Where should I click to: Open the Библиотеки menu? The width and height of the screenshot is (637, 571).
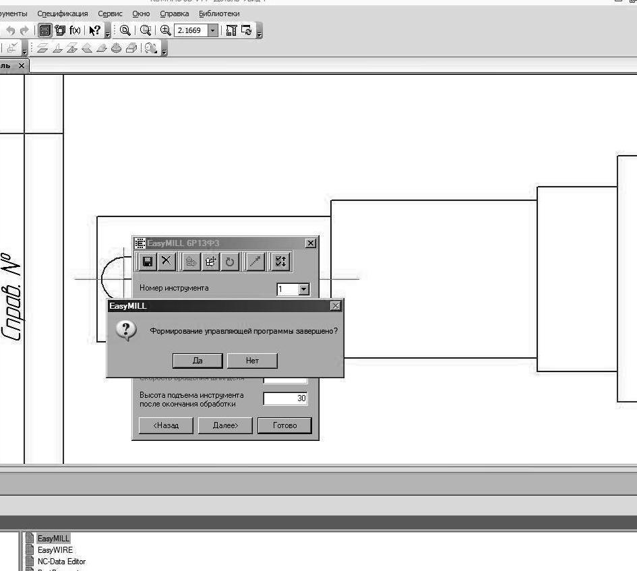pyautogui.click(x=219, y=13)
